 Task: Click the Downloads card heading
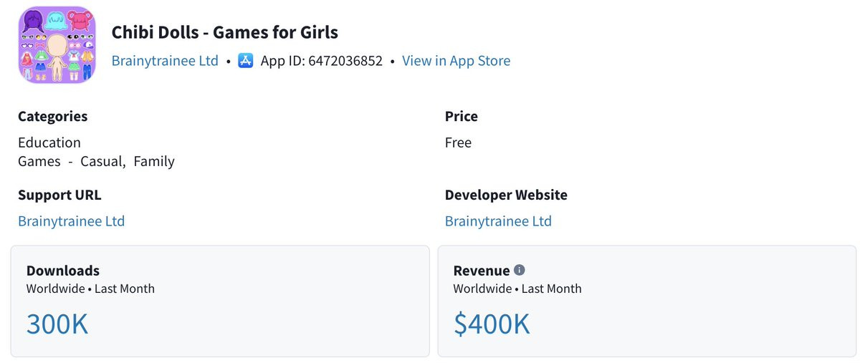pyautogui.click(x=63, y=271)
